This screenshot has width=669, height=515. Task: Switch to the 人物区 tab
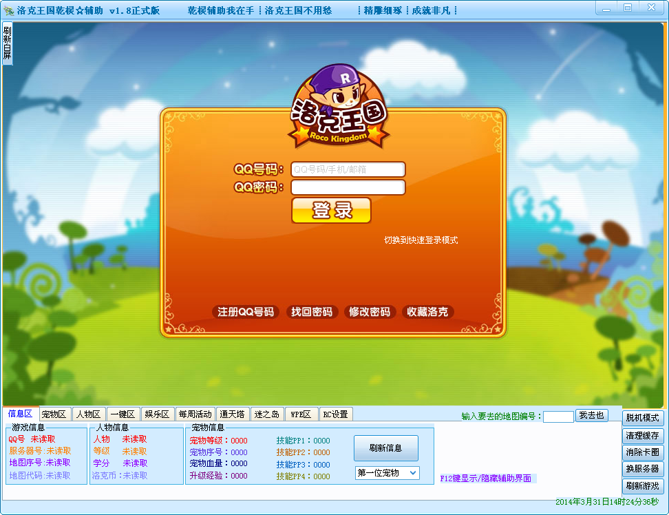click(x=89, y=414)
